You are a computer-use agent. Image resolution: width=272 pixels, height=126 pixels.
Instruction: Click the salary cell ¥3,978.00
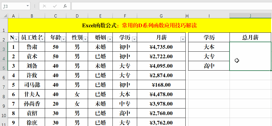click(x=161, y=104)
